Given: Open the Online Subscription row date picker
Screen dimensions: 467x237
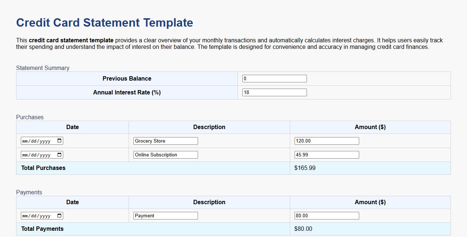Looking at the screenshot, I should [59, 155].
